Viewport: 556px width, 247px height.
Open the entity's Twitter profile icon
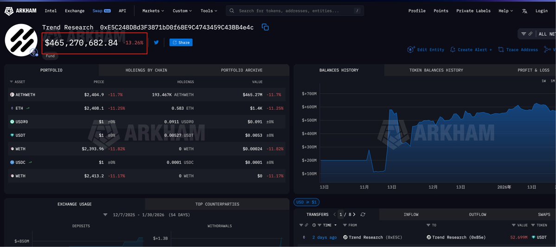click(x=156, y=42)
